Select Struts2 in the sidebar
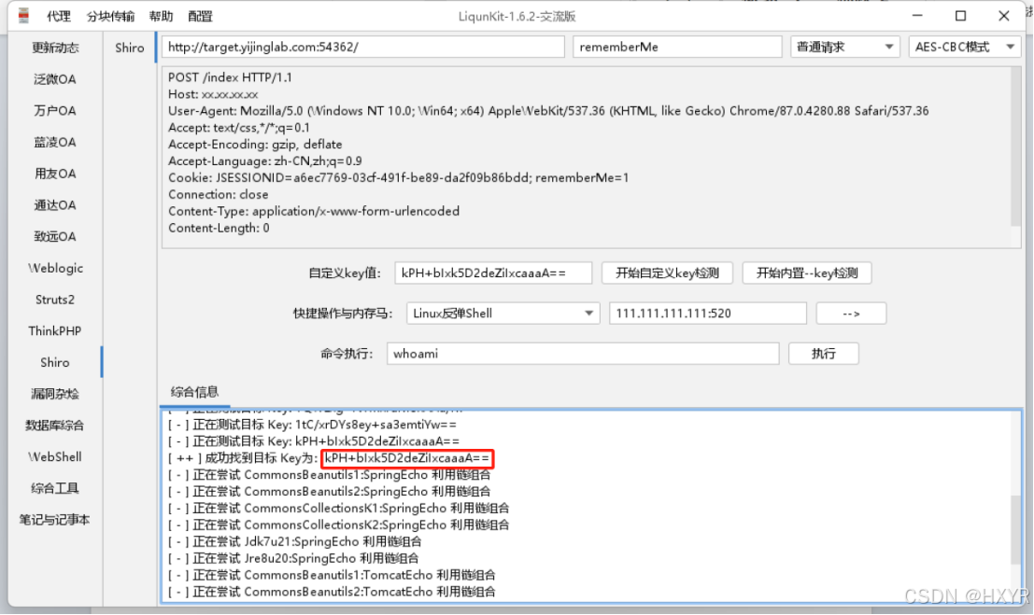 55,300
